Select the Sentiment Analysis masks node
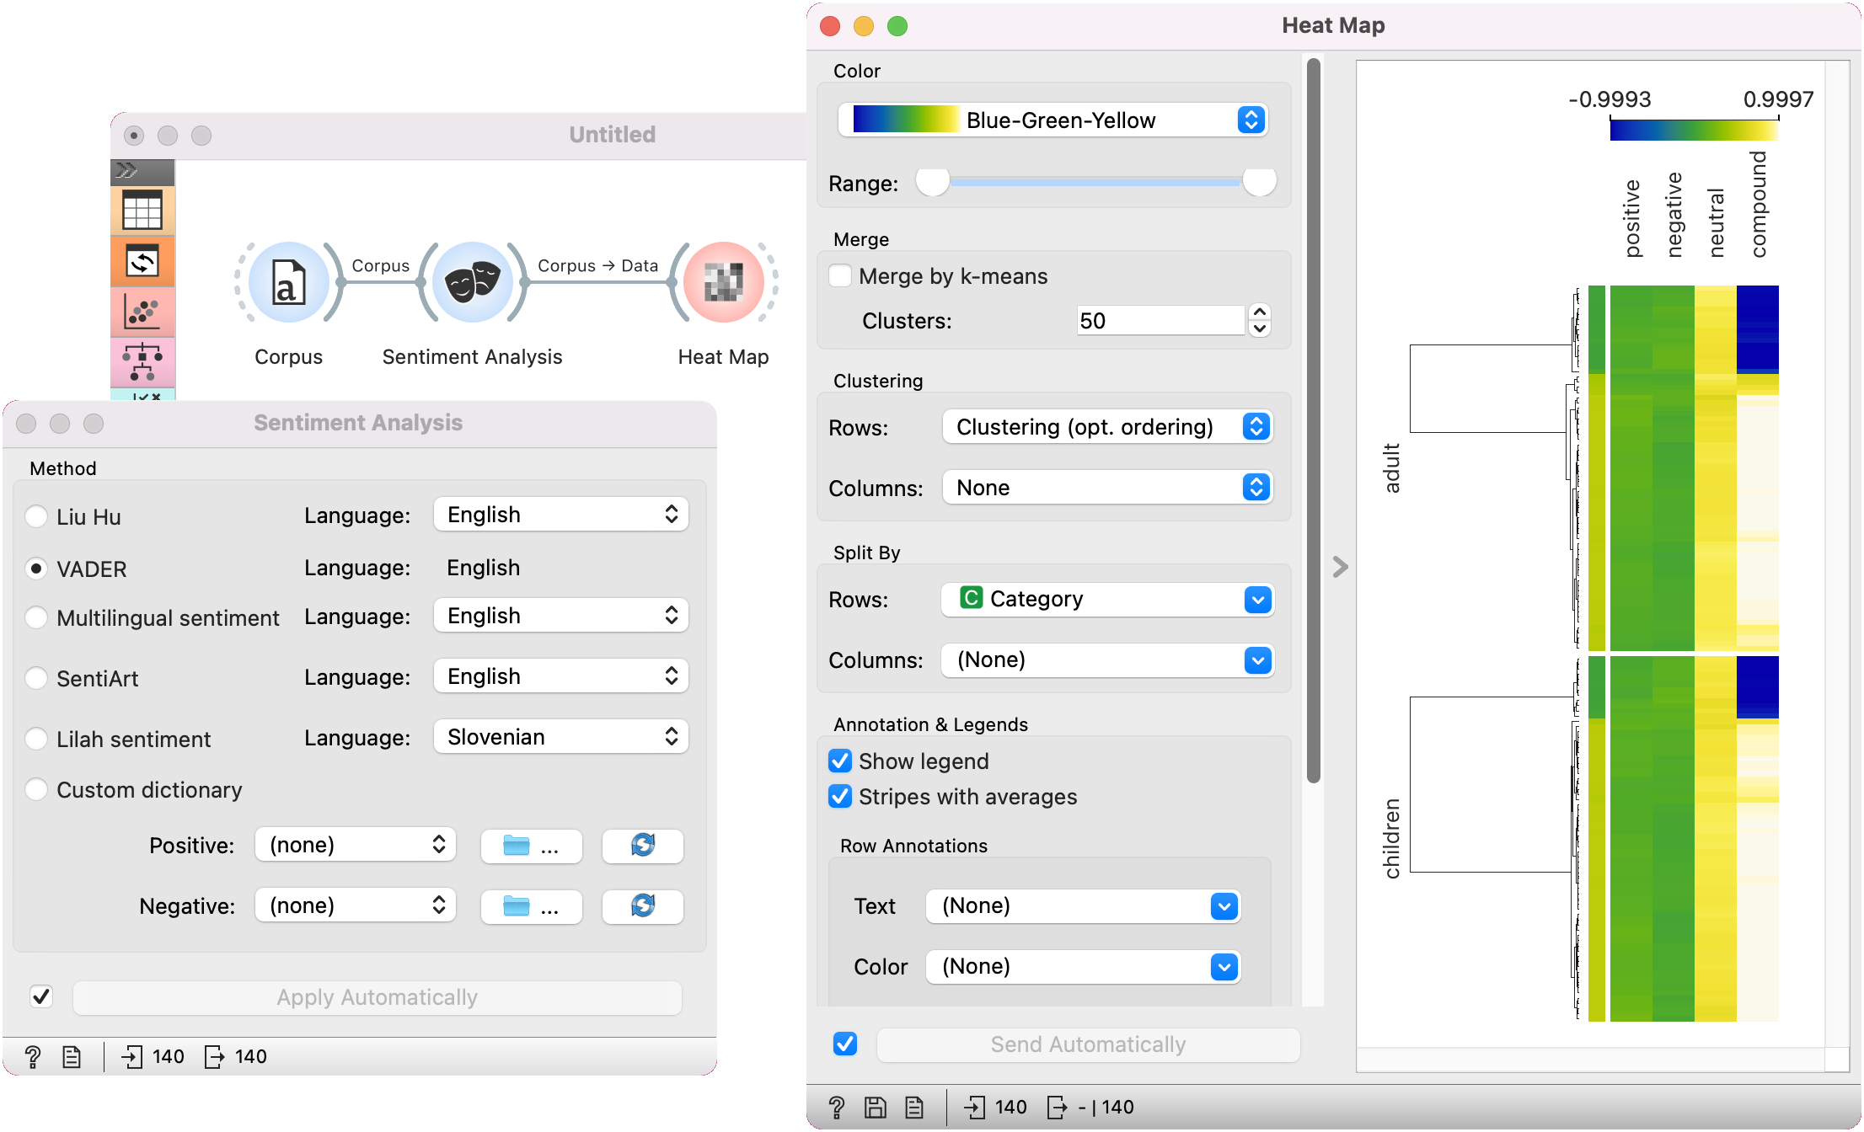 472,283
